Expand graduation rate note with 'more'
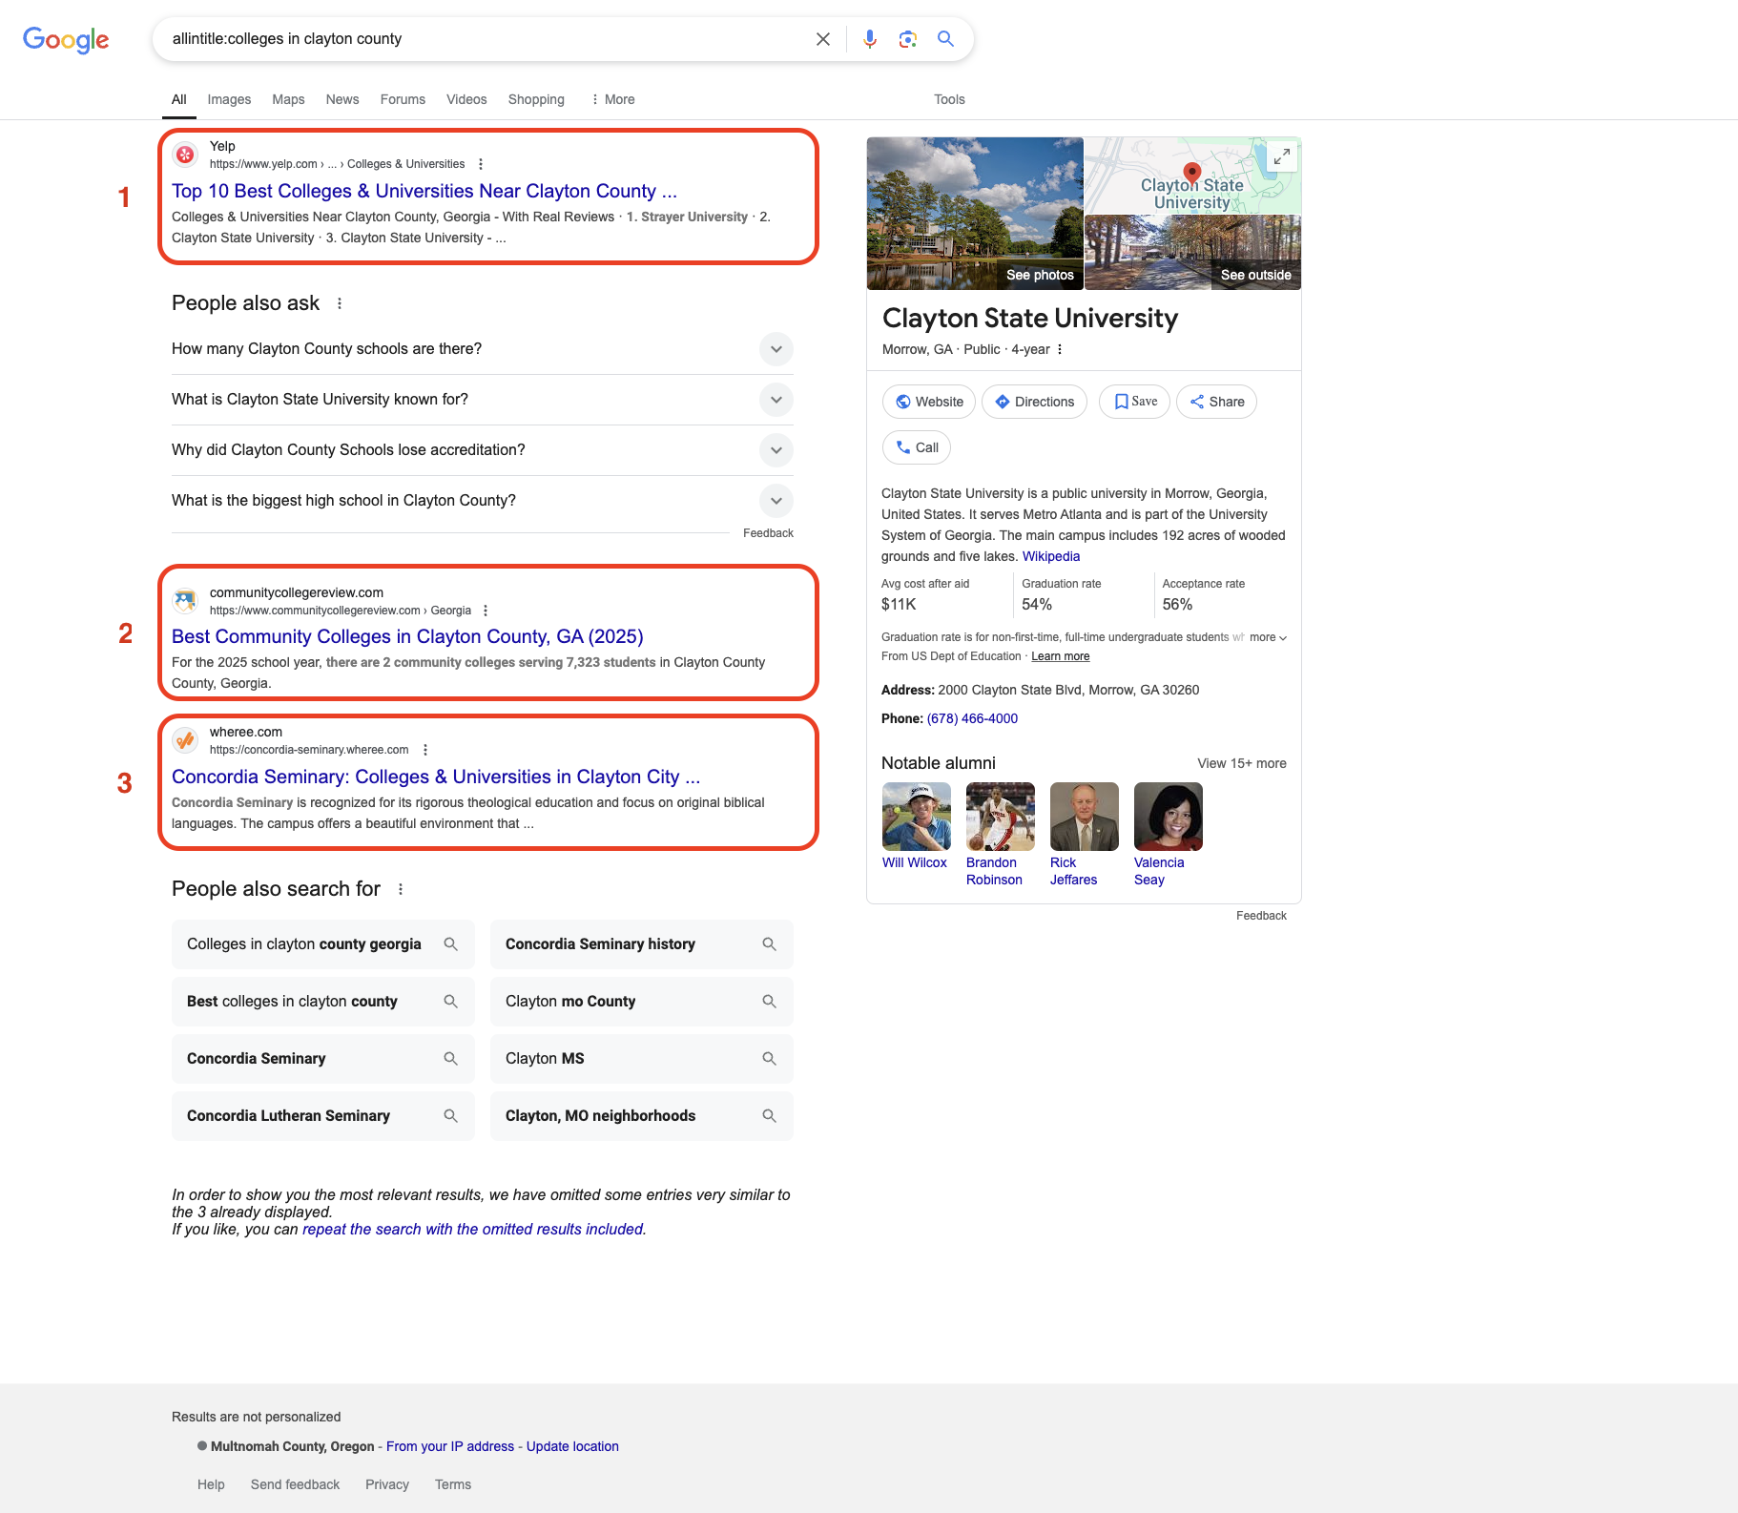This screenshot has height=1513, width=1738. click(x=1268, y=637)
